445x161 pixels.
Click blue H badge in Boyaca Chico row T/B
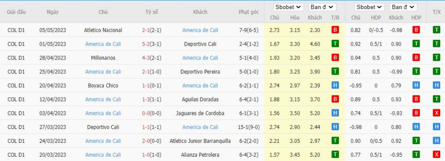coord(335,85)
